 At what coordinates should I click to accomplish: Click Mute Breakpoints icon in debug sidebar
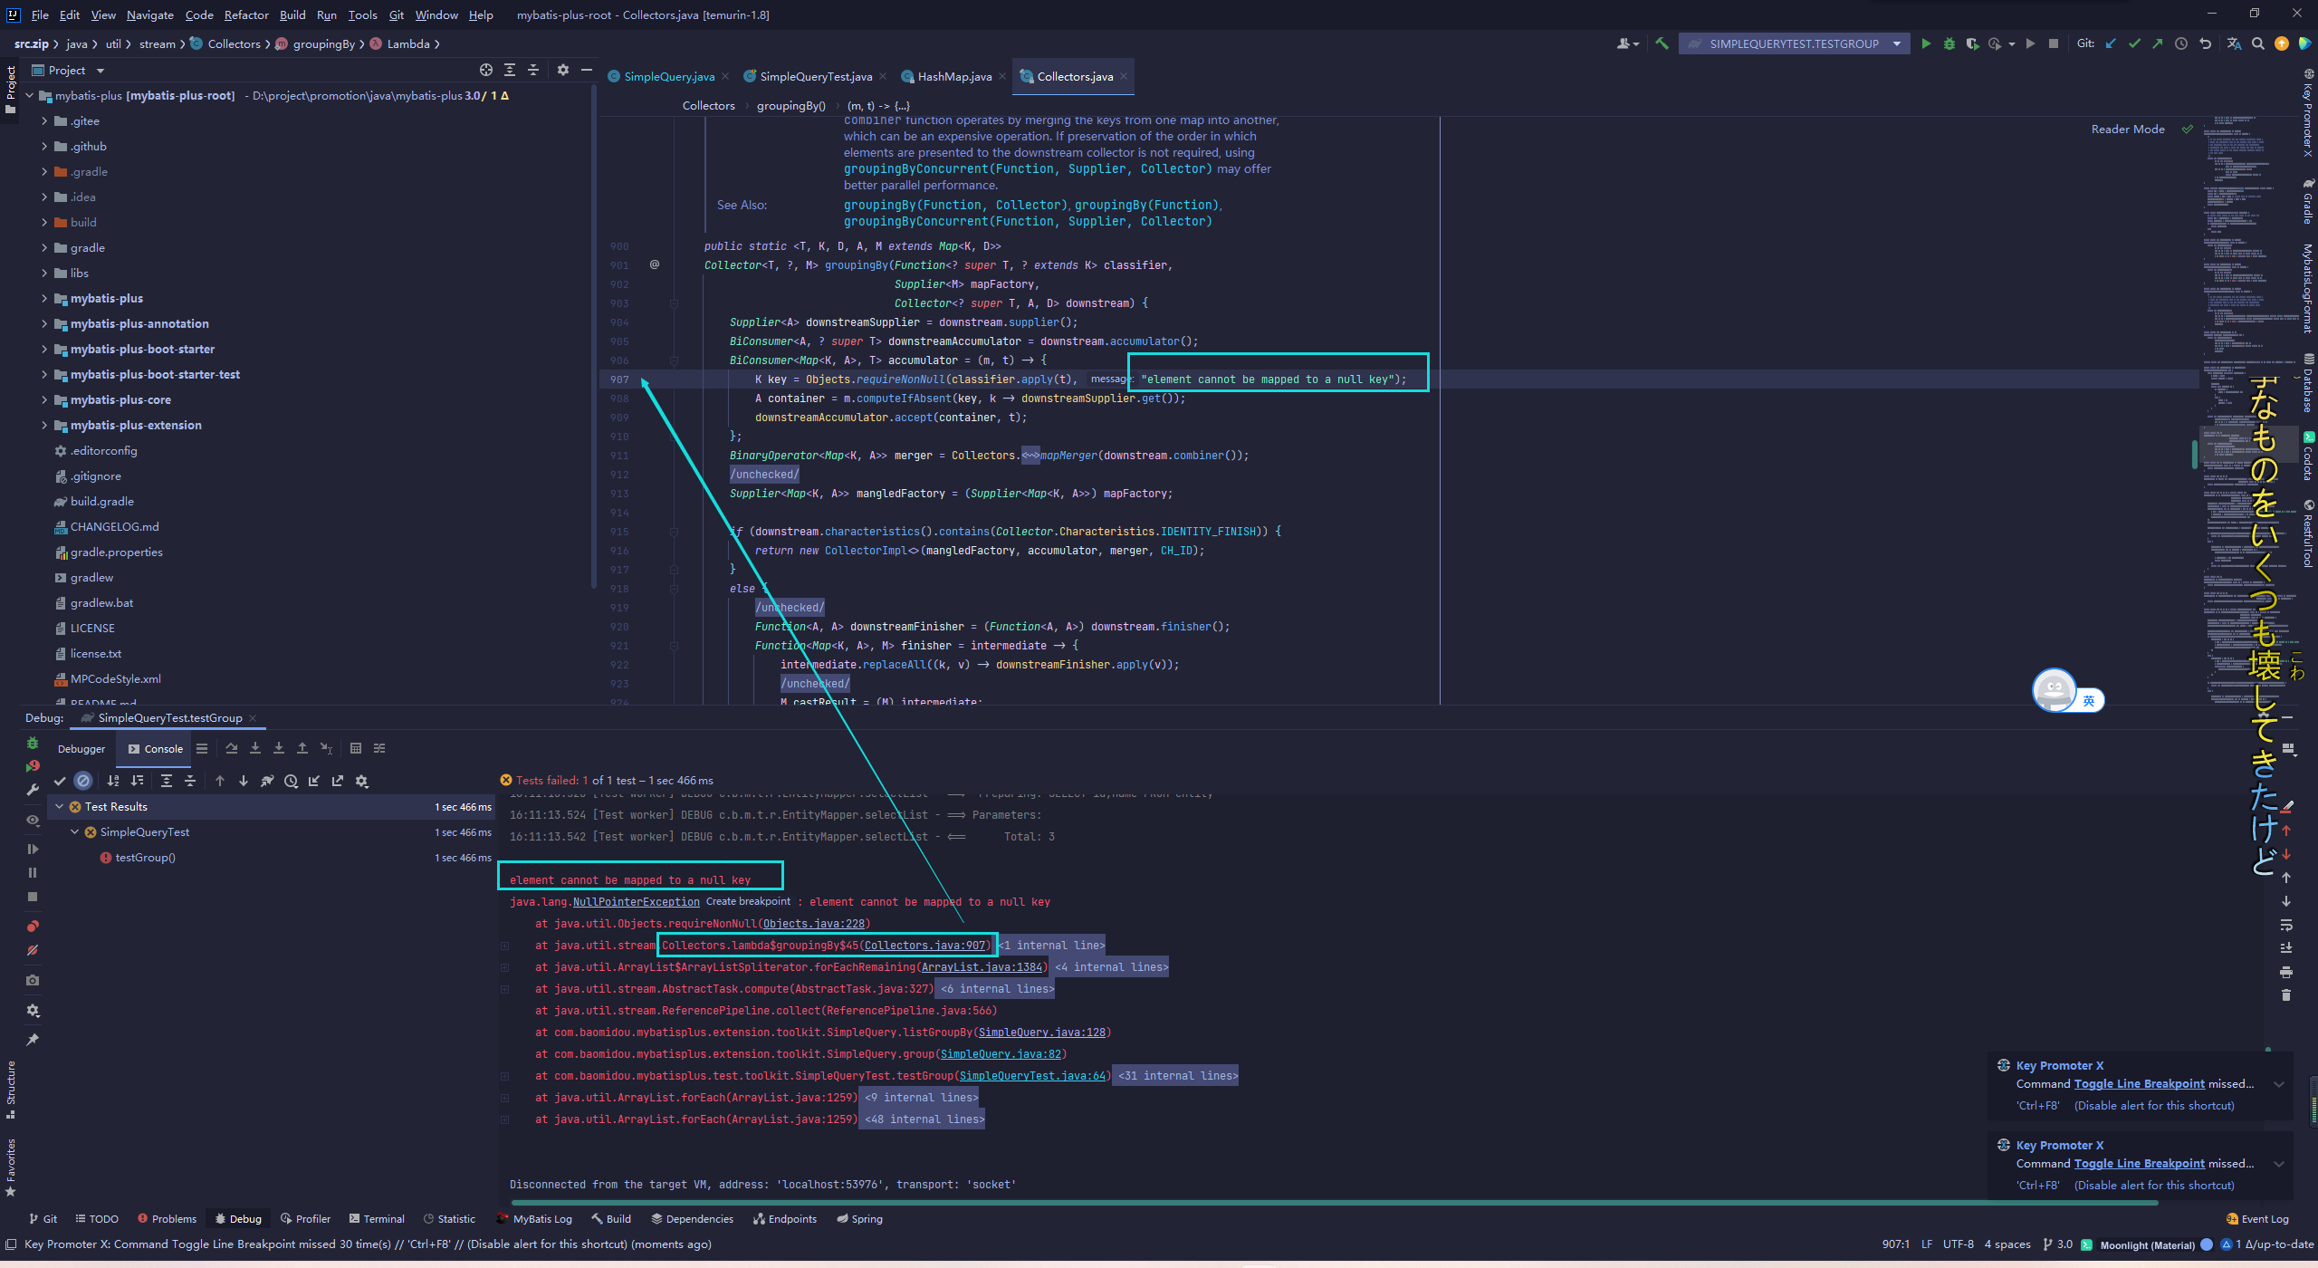33,950
